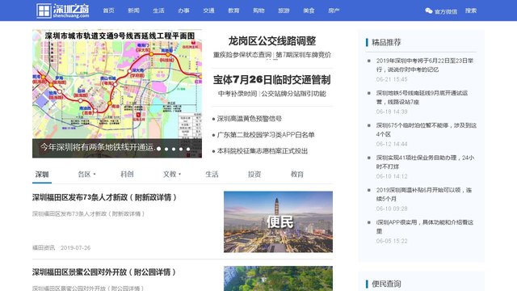
Task: Open sidebar item 2019深圳高温补贴6月开始可以领
Action: coord(424,194)
